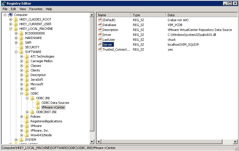Sort values by Type column header
Image resolution: width=239 pixels, height=151 pixels.
pos(149,15)
